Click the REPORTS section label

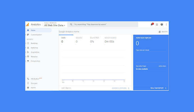point(30,39)
